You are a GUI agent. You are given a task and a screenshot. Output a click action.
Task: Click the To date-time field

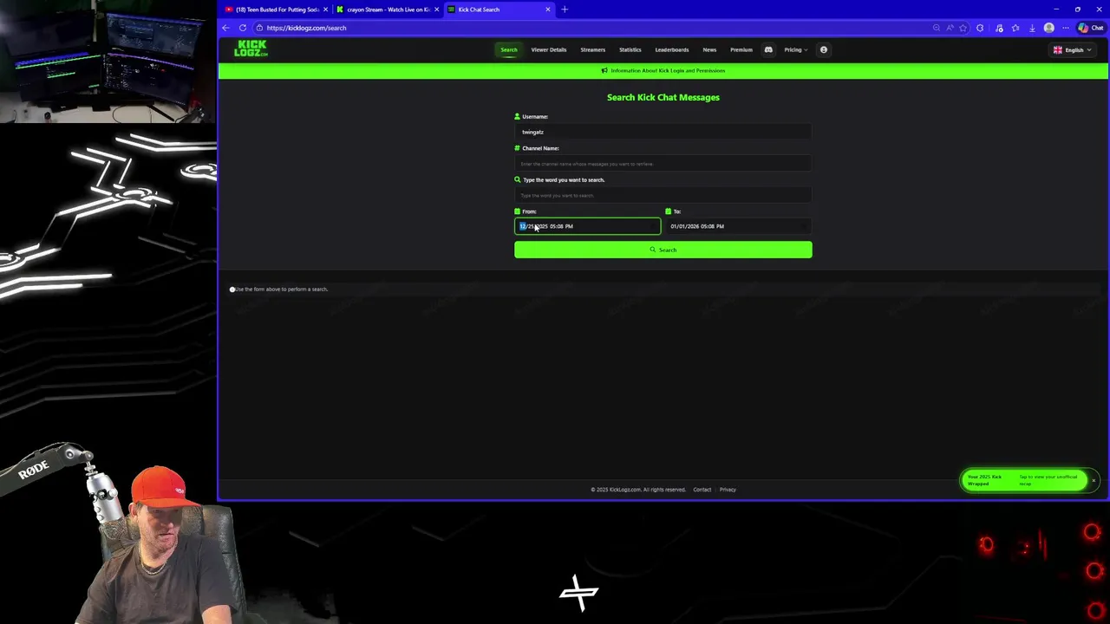[739, 226]
